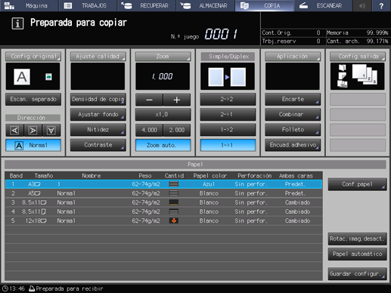
Task: Click tray 3 paper quantity indicator
Action: tap(174, 202)
